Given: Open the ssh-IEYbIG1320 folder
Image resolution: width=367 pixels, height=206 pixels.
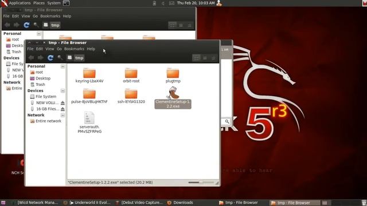Looking at the screenshot, I should tap(131, 96).
